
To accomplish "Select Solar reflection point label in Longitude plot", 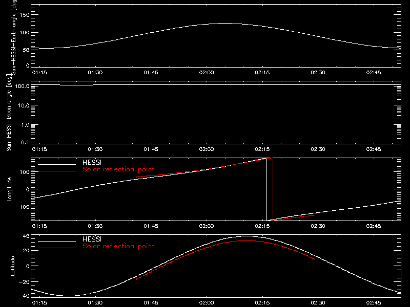I will [118, 169].
